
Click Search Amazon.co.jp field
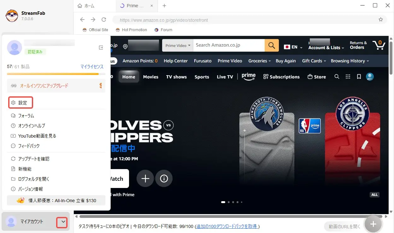pyautogui.click(x=229, y=45)
